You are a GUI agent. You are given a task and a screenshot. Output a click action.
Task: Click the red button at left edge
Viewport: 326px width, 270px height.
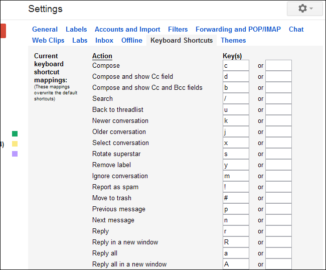[3, 30]
